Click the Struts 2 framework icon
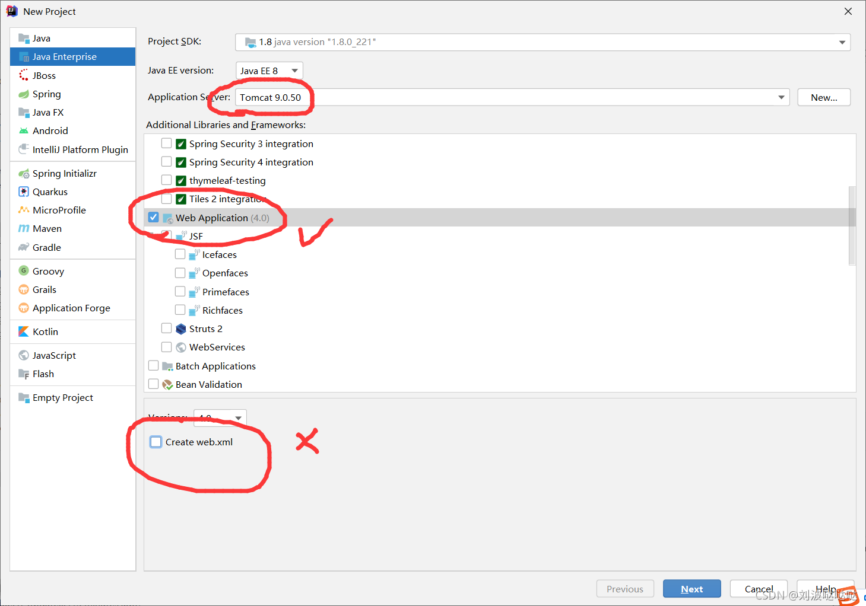866x606 pixels. pos(181,329)
